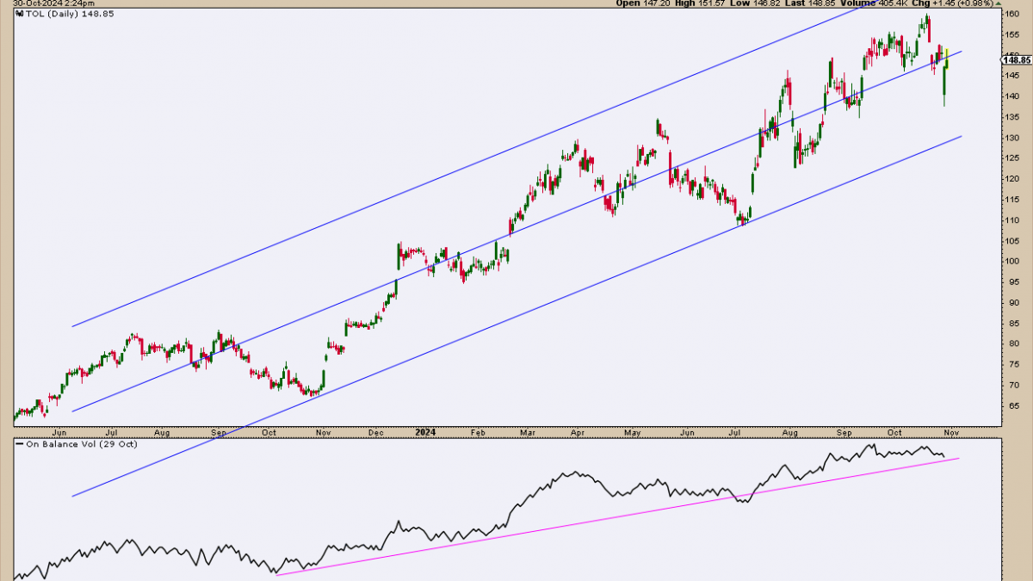Click the 'Apr' month label on the date axis
The height and width of the screenshot is (581, 1033).
pyautogui.click(x=578, y=432)
